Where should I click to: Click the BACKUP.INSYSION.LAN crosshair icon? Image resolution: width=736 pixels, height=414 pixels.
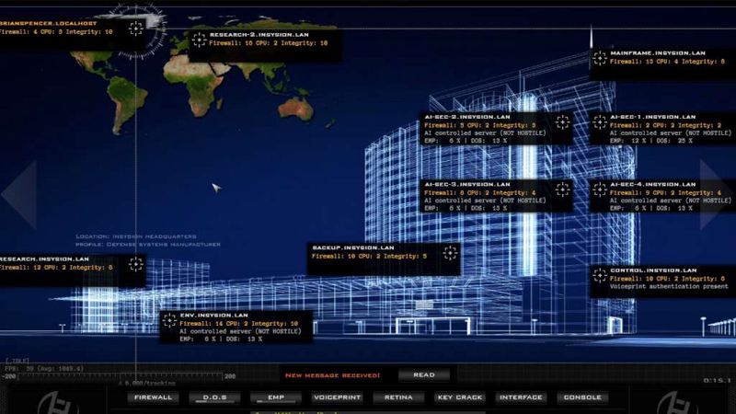coord(450,253)
